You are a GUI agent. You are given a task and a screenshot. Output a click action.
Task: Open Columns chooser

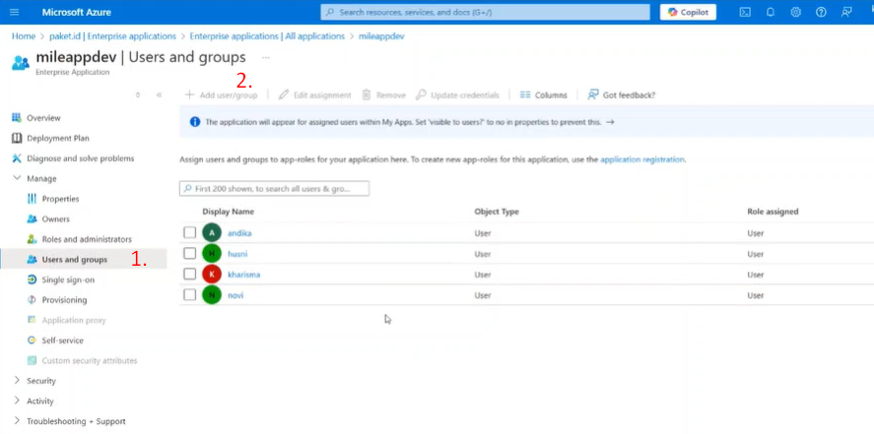(544, 95)
